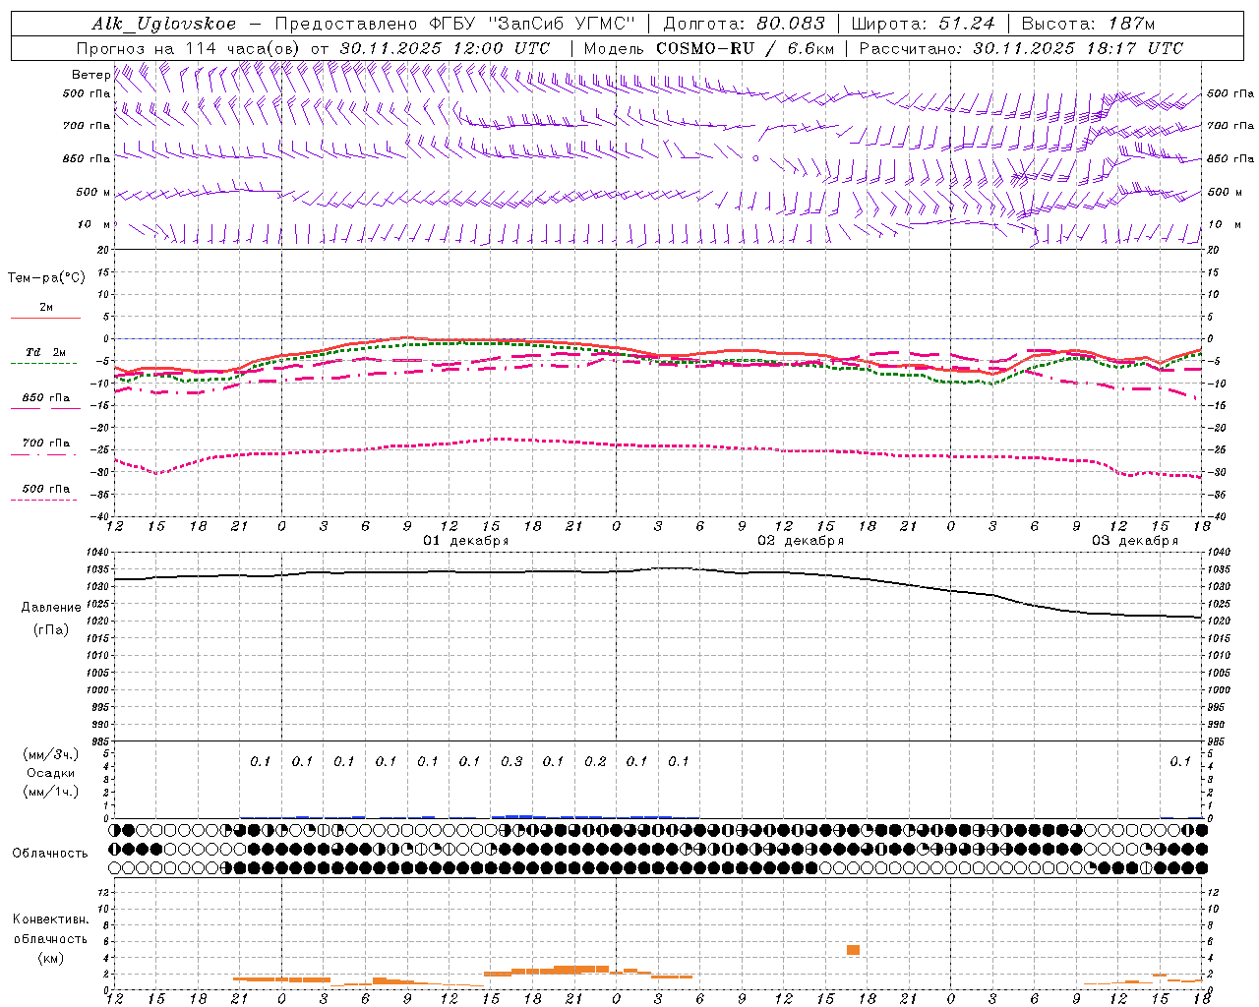
Task: Click the '02 декабря' date label
Action: pyautogui.click(x=801, y=541)
